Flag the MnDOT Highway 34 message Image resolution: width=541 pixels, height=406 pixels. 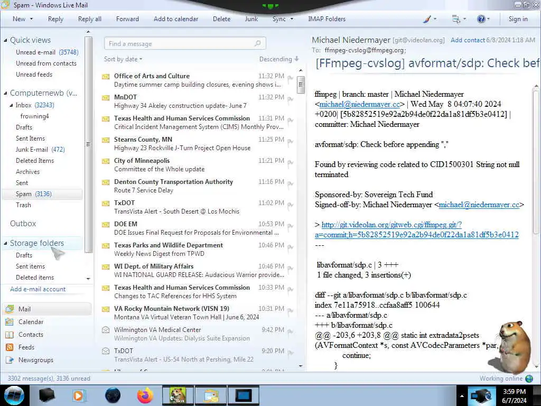click(x=290, y=100)
